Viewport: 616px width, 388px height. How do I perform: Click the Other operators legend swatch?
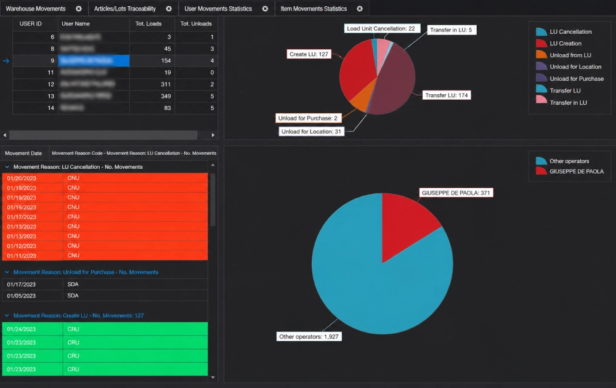pyautogui.click(x=541, y=161)
